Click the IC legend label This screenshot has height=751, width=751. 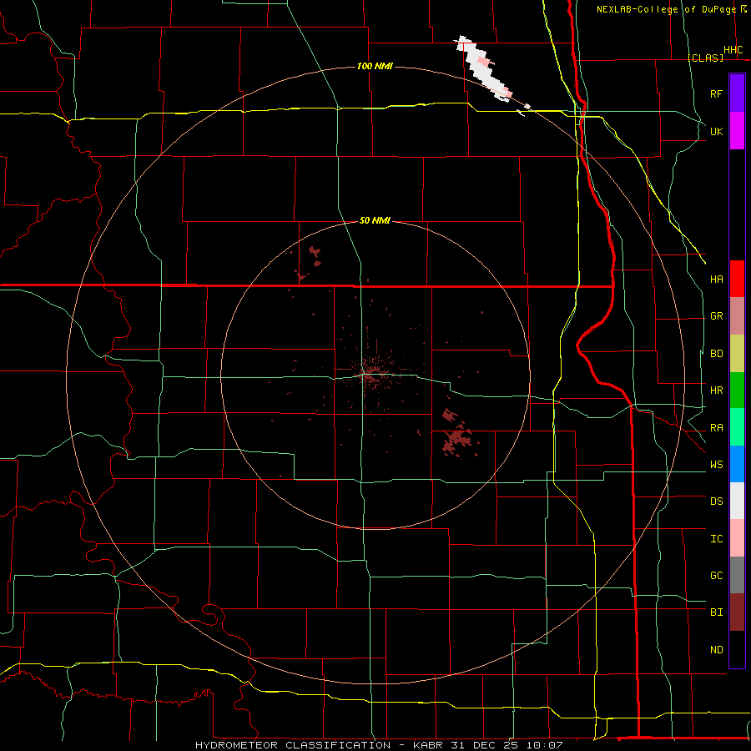(x=717, y=539)
